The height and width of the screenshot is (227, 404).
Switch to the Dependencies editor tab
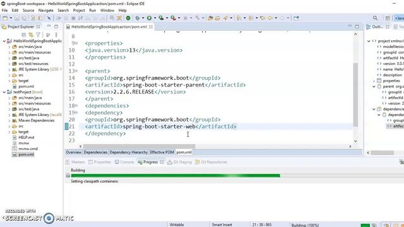(x=95, y=153)
